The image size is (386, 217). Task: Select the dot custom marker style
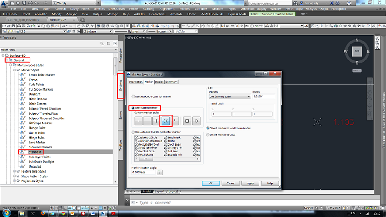[x=138, y=121]
